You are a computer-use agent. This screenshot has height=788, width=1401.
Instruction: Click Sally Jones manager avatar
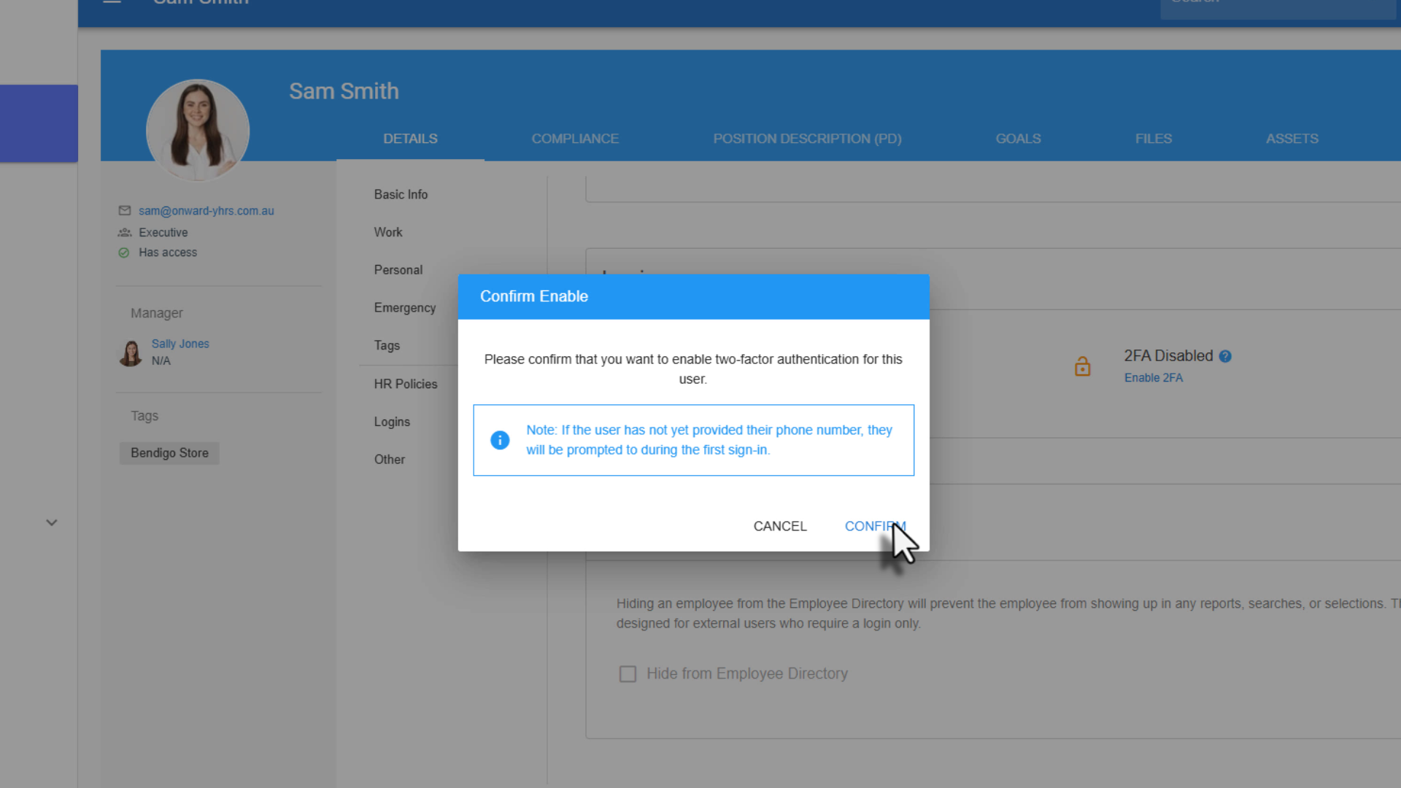pyautogui.click(x=131, y=352)
